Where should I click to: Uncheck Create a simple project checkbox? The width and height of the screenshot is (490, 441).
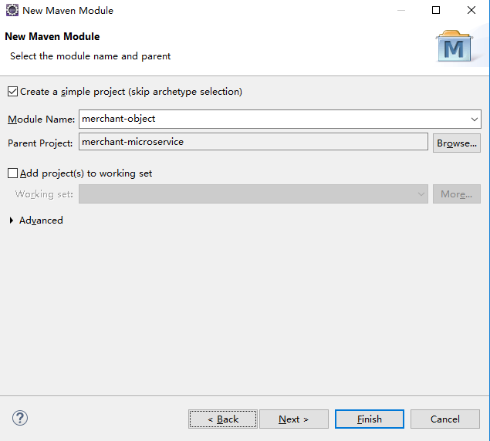pos(12,92)
